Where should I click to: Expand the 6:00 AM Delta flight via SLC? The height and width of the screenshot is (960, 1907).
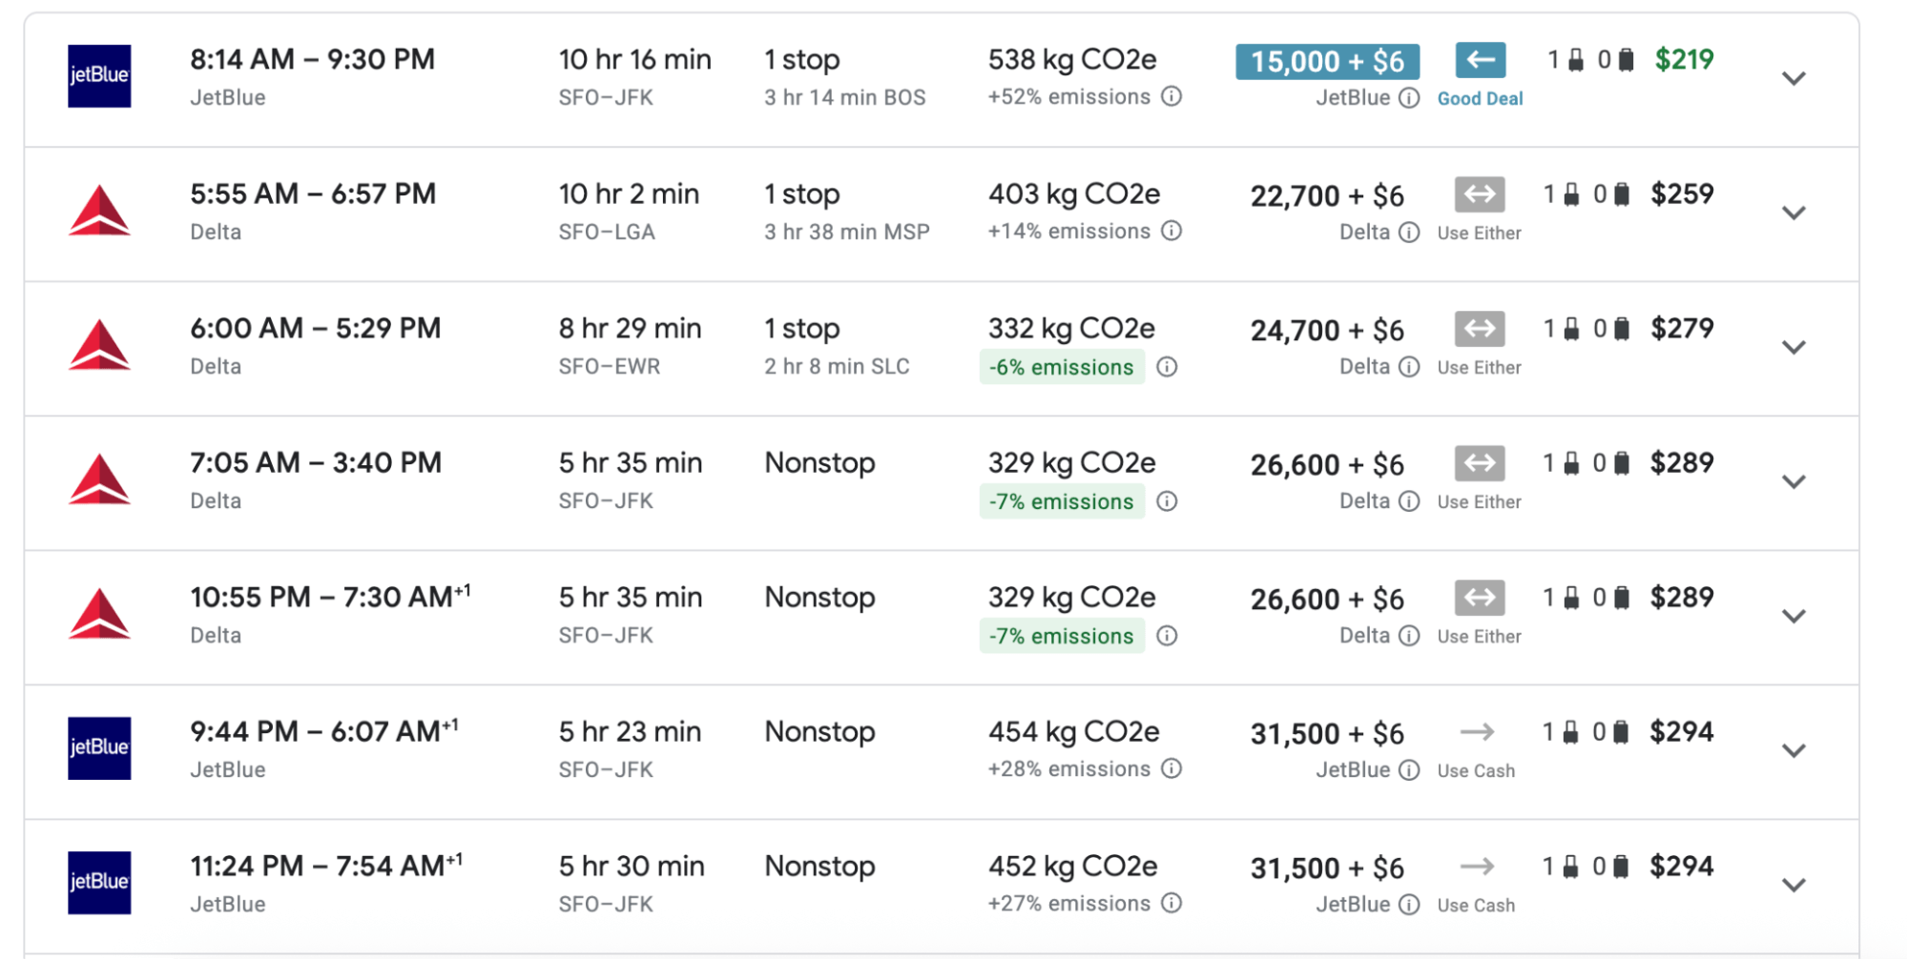point(1793,347)
